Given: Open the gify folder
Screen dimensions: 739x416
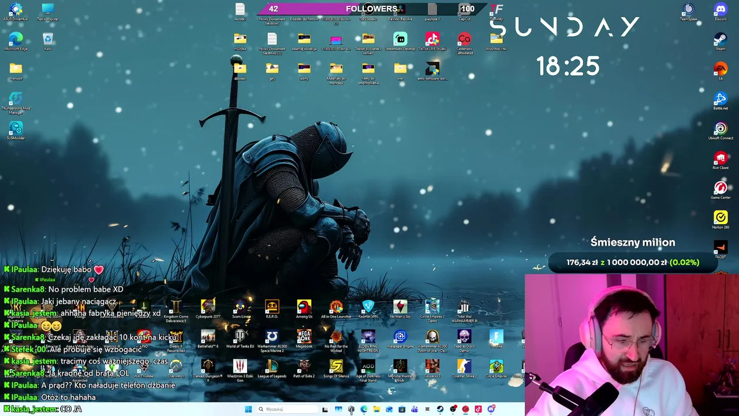Looking at the screenshot, I should pos(272,72).
